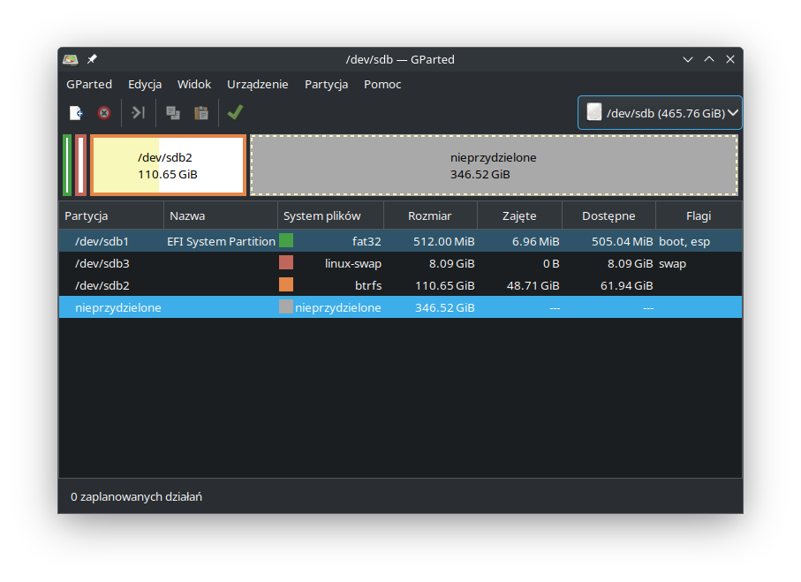Close the GParted window

click(x=730, y=59)
